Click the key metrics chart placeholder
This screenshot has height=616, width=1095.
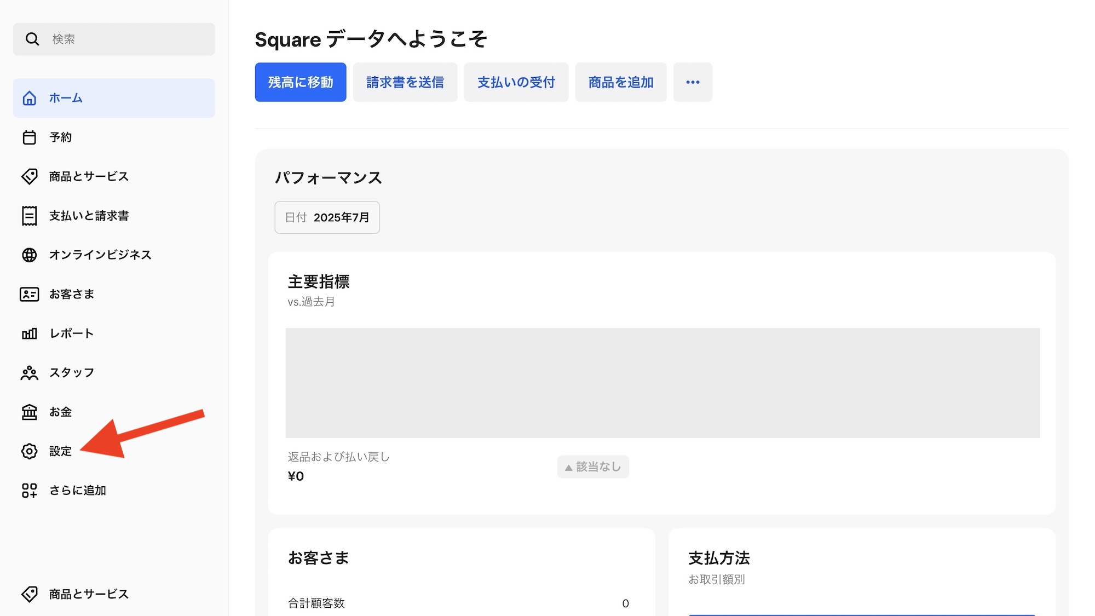coord(662,383)
